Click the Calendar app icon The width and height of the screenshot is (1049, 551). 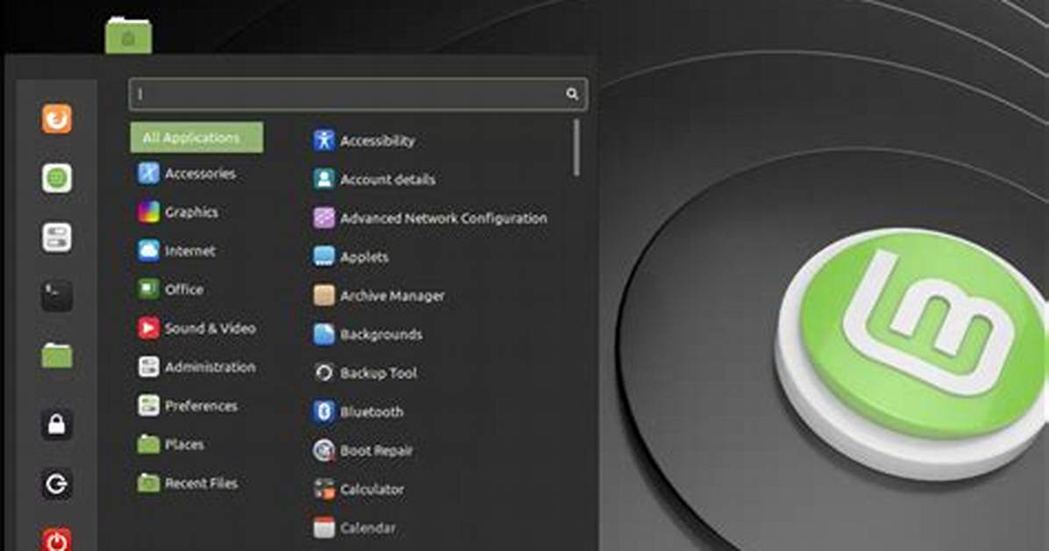324,527
